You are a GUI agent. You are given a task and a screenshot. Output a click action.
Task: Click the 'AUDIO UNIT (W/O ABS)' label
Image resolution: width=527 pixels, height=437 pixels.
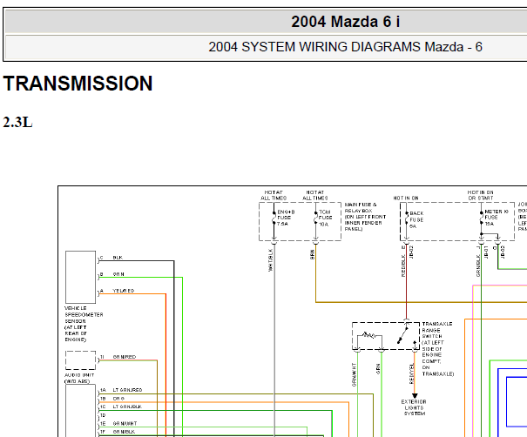[79, 378]
